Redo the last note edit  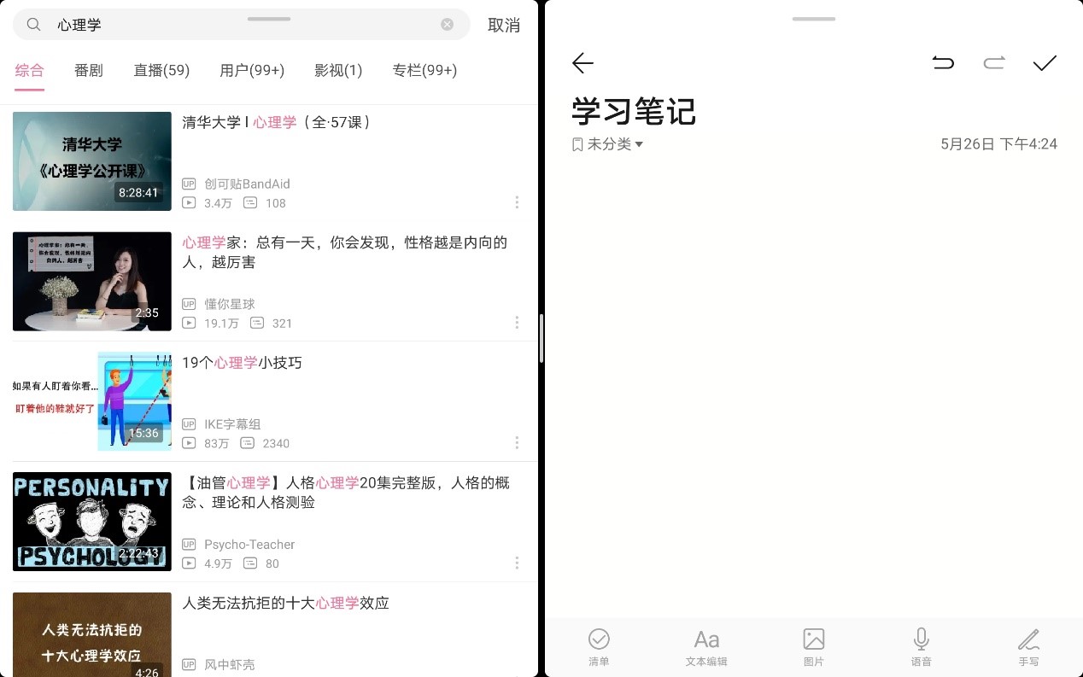coord(994,62)
